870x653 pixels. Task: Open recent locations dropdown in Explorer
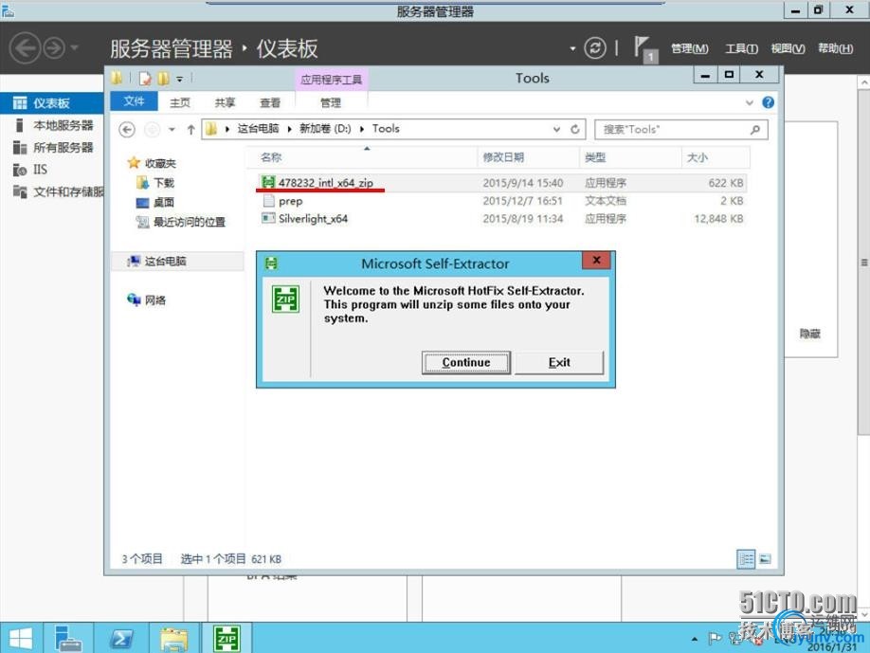[x=172, y=129]
